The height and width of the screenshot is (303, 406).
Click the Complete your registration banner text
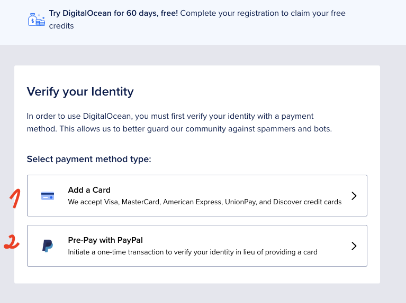(x=263, y=13)
